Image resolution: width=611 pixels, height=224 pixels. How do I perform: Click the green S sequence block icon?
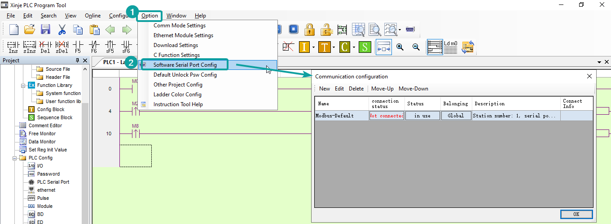pyautogui.click(x=365, y=47)
